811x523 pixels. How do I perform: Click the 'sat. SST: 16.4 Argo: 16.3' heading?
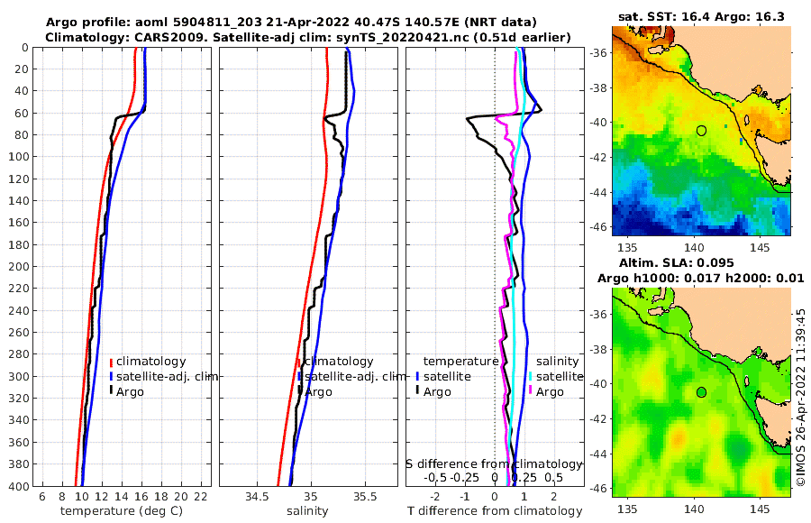pos(701,16)
